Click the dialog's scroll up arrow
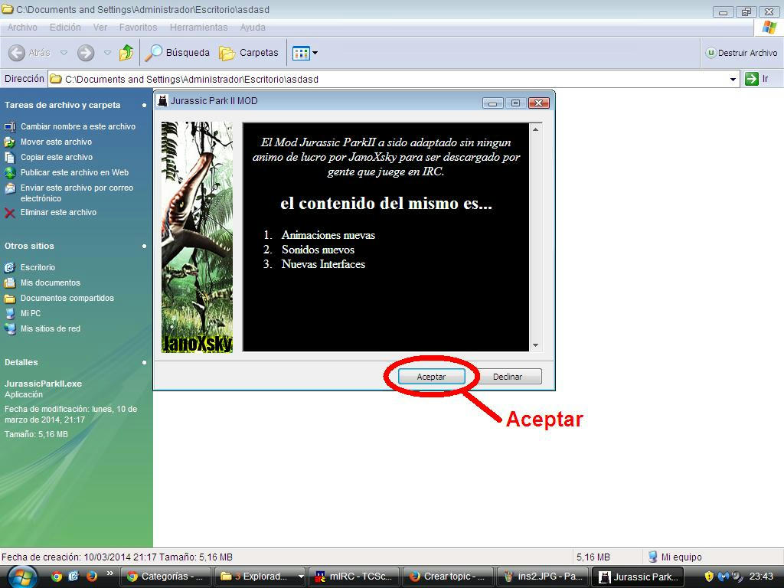This screenshot has height=588, width=784. (535, 129)
